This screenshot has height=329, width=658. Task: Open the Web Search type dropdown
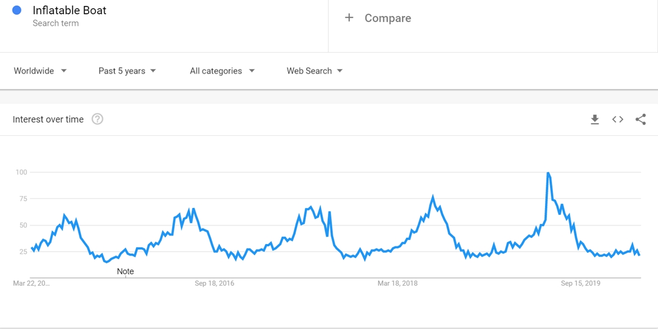[315, 71]
